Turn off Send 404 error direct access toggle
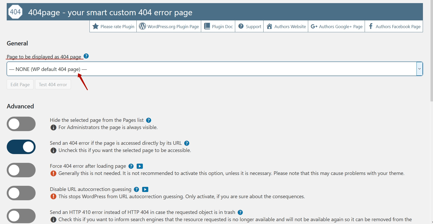Screen dimensions: 433x224 21,147
